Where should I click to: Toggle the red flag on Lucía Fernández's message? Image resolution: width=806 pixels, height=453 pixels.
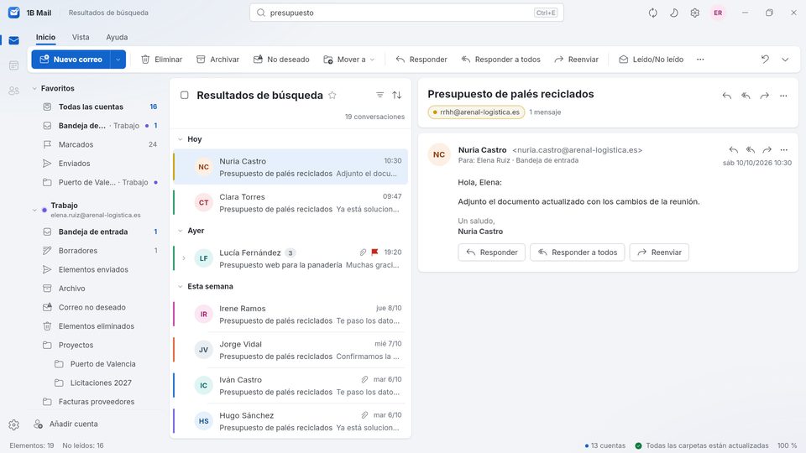pos(374,253)
